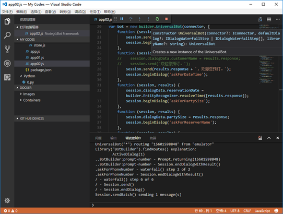Collapse the open editors section
This screenshot has width=283, height=214.
17,27
